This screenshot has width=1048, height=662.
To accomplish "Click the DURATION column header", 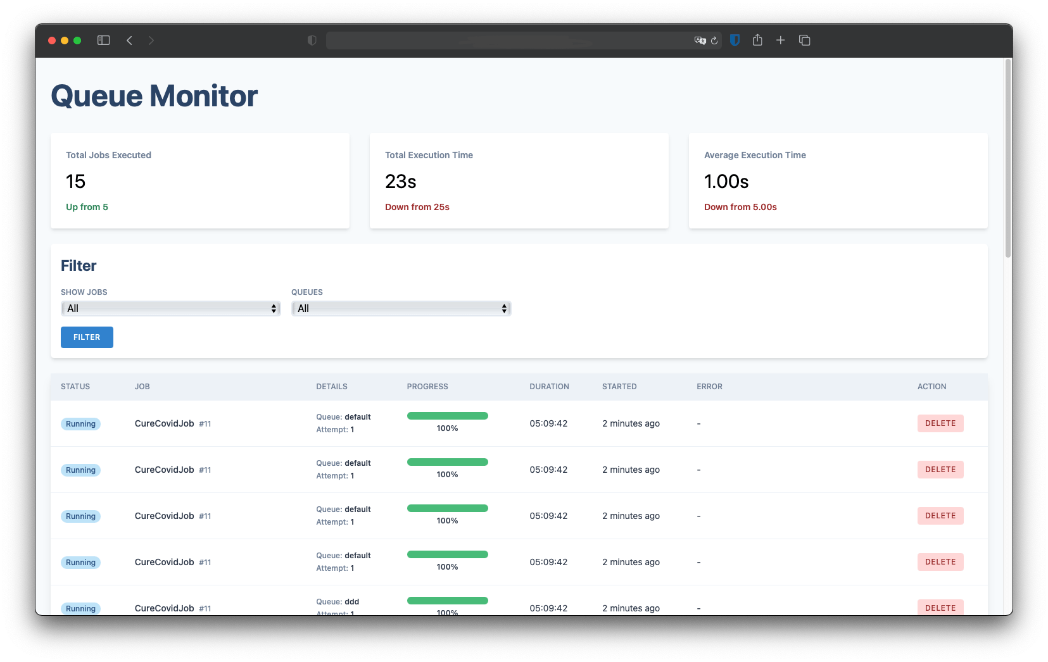I will tap(549, 386).
